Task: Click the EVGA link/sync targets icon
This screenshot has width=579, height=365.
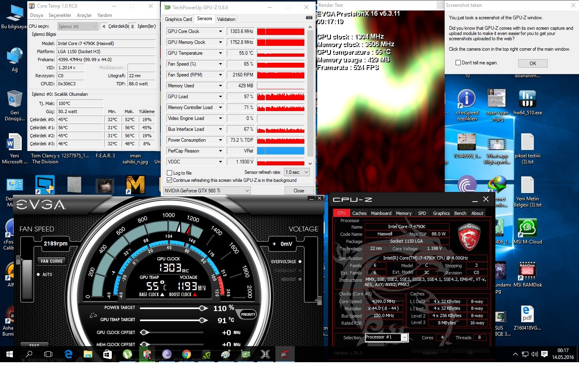Action: (93, 315)
